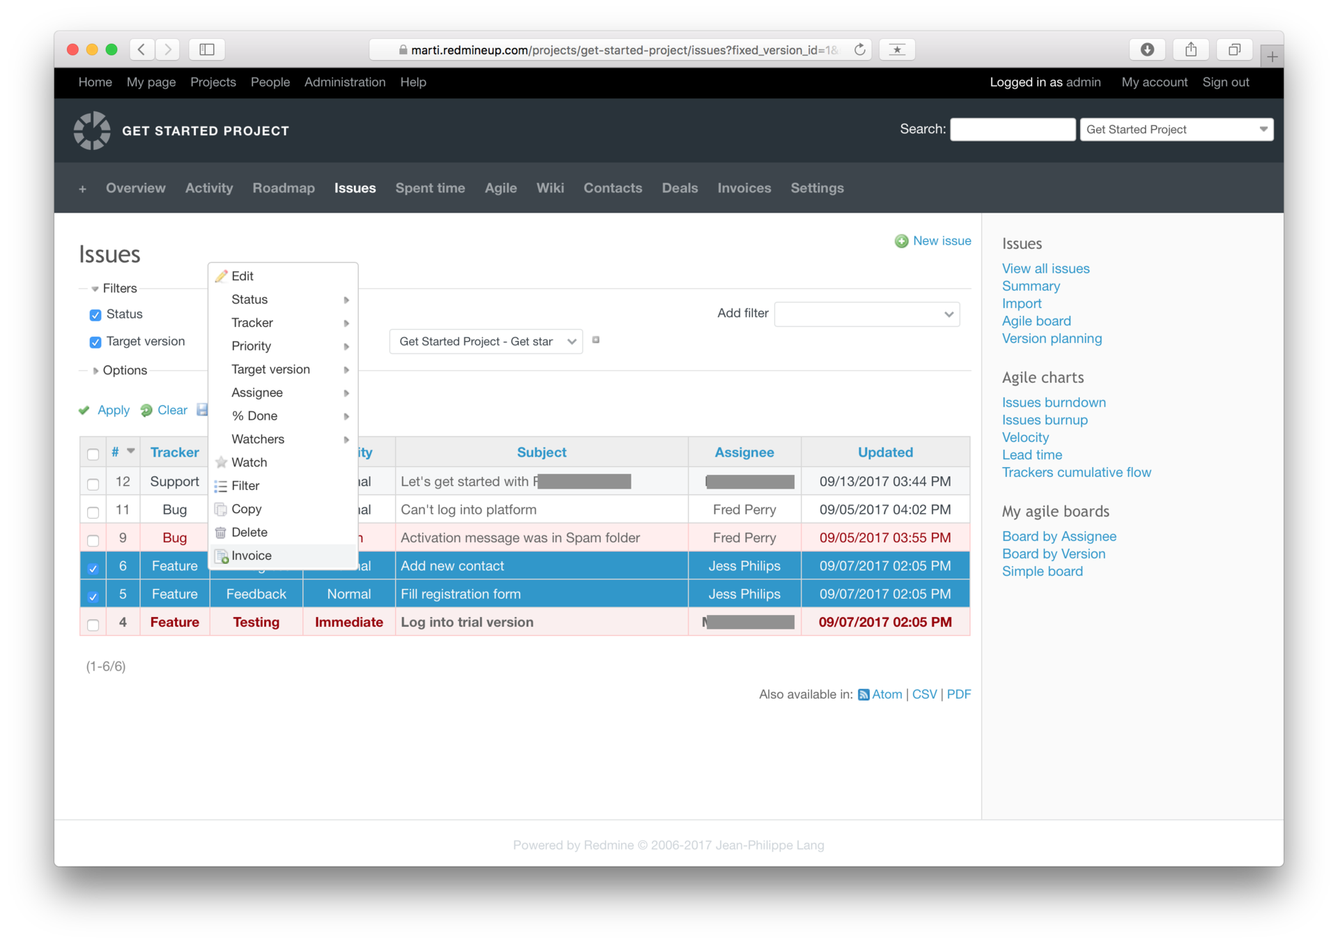Open the Issues burndown chart
The width and height of the screenshot is (1338, 944).
click(x=1055, y=402)
